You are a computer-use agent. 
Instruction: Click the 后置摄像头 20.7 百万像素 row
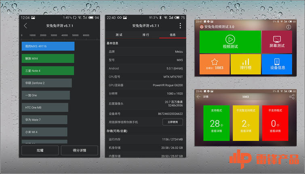pos(145,104)
